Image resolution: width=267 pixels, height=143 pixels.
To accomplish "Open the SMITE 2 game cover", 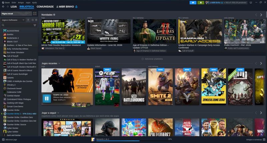I will pyautogui.click(x=161, y=86).
